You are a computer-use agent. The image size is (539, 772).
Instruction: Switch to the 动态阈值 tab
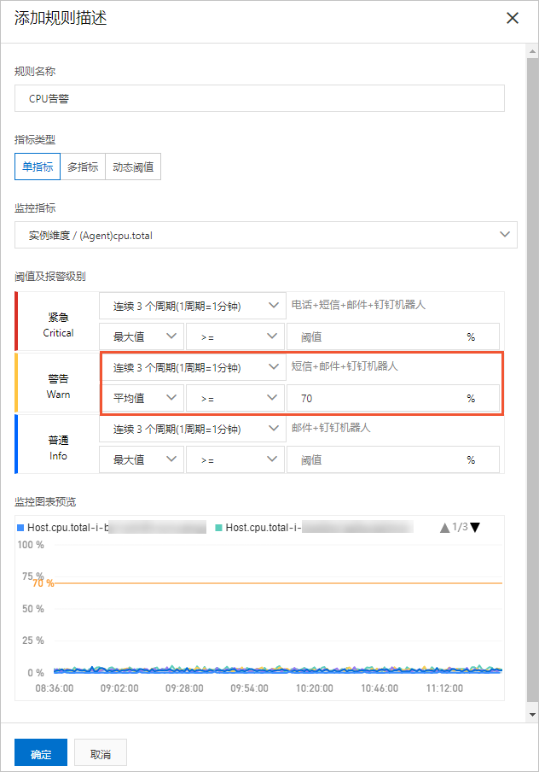pos(133,167)
